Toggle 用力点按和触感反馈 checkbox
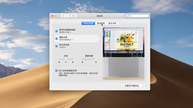193x108 pixels. pyautogui.click(x=56, y=70)
